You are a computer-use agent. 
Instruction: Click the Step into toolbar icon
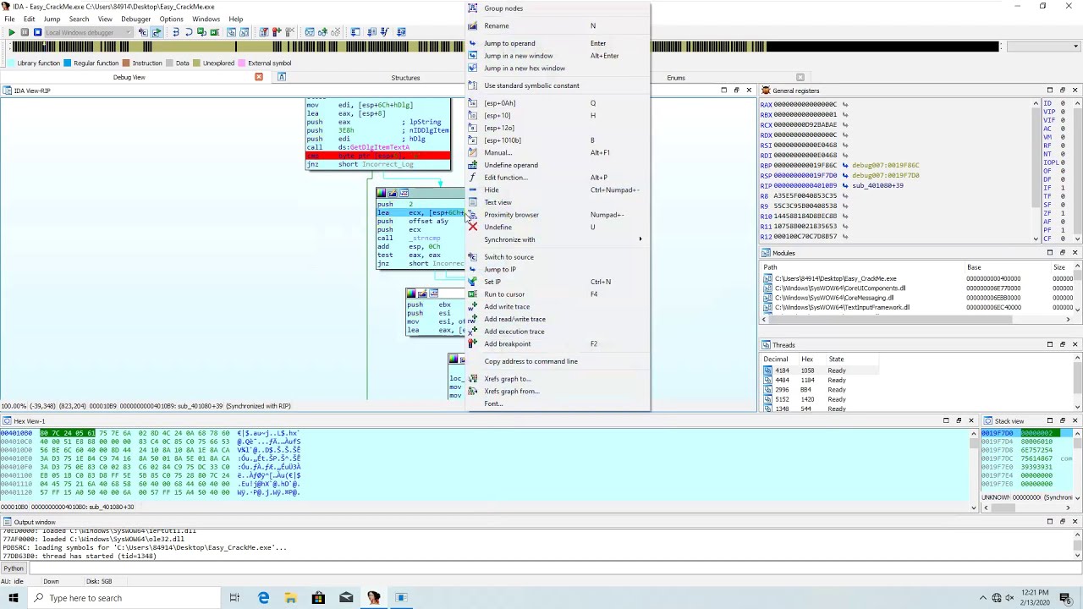(x=175, y=32)
